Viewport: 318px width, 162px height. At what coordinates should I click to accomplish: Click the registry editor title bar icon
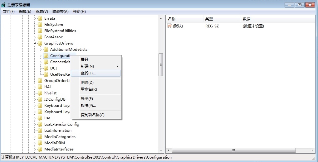pyautogui.click(x=4, y=5)
